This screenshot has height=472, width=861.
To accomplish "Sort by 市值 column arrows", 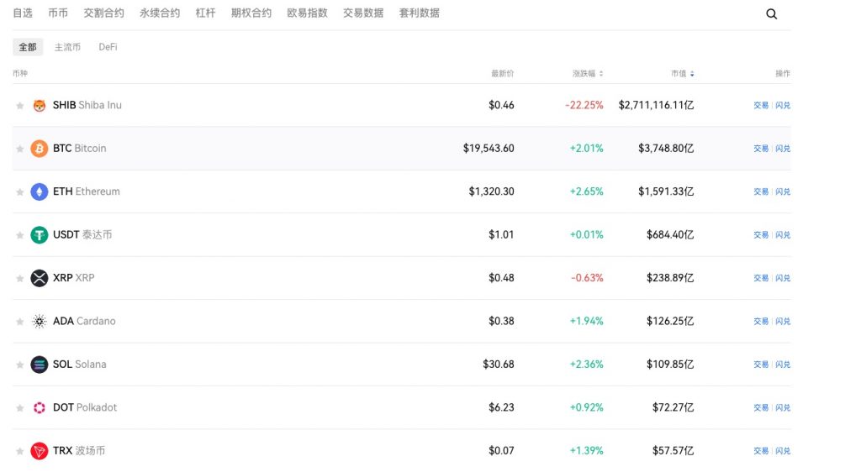I will pos(692,73).
